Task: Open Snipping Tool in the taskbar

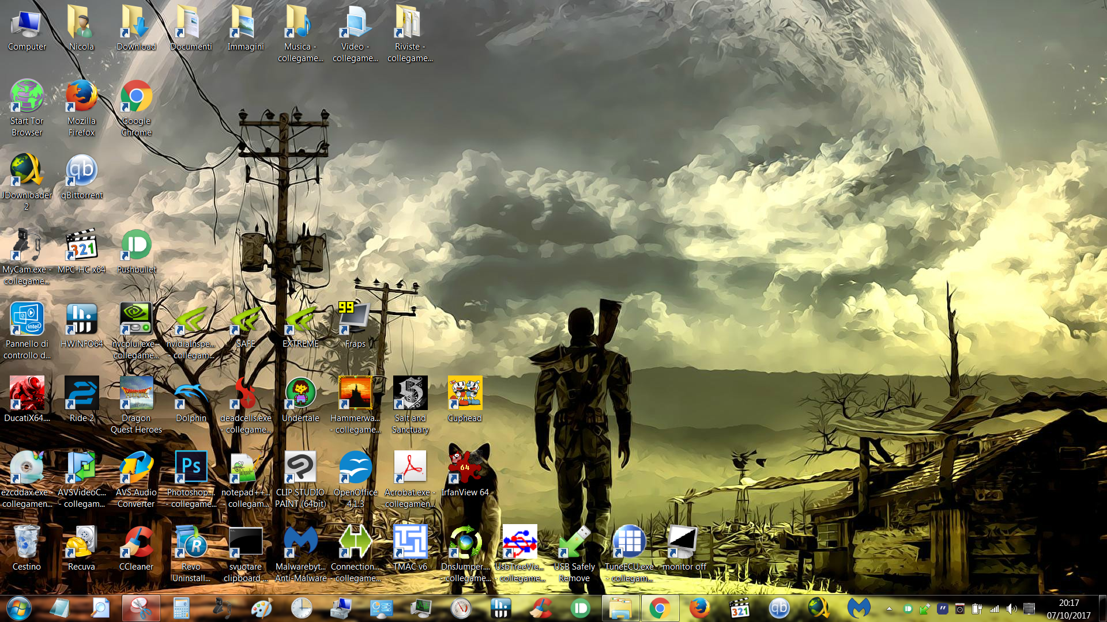Action: (141, 608)
